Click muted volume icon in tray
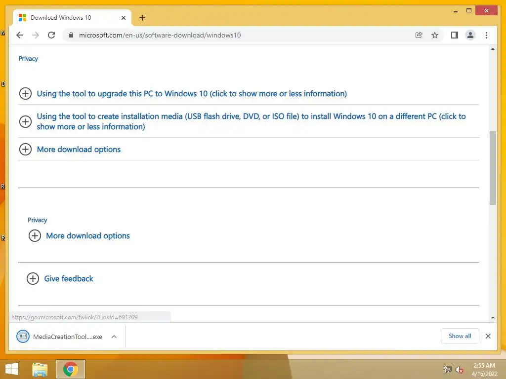Viewport: 506px width, 379px height. (460, 370)
